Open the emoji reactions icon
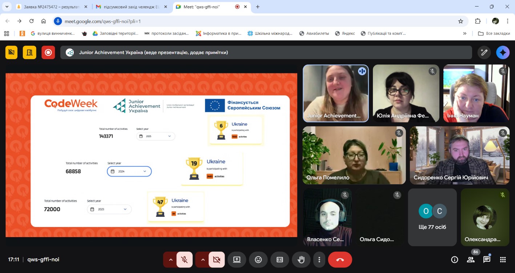The image size is (515, 273). pyautogui.click(x=258, y=260)
